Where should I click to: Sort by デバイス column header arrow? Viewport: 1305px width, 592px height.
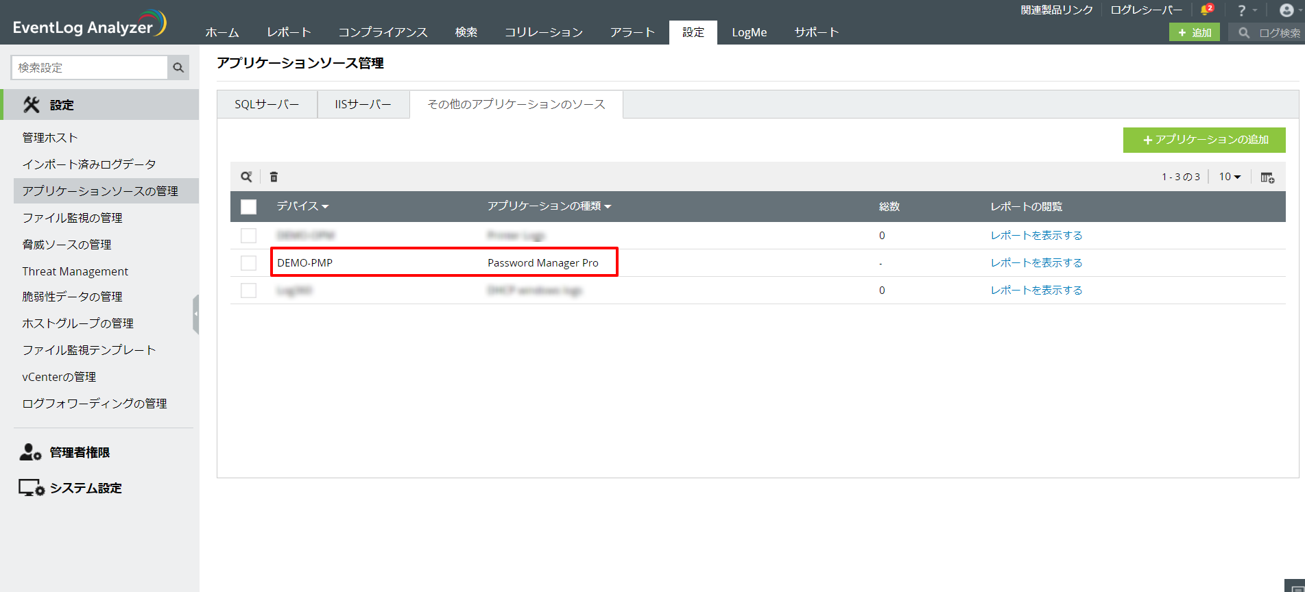pyautogui.click(x=325, y=206)
